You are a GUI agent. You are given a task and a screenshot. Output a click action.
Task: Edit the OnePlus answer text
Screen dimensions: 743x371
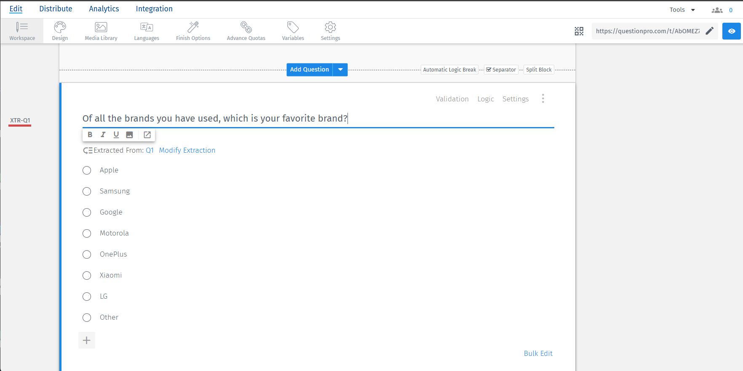(113, 254)
